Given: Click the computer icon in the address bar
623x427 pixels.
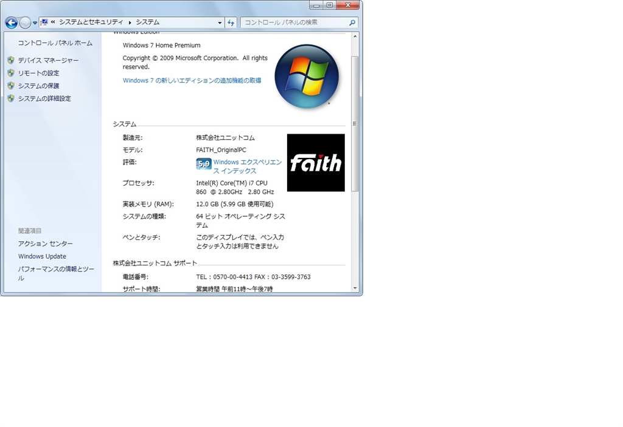Looking at the screenshot, I should [44, 22].
